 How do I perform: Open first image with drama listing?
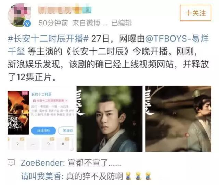point(41,118)
